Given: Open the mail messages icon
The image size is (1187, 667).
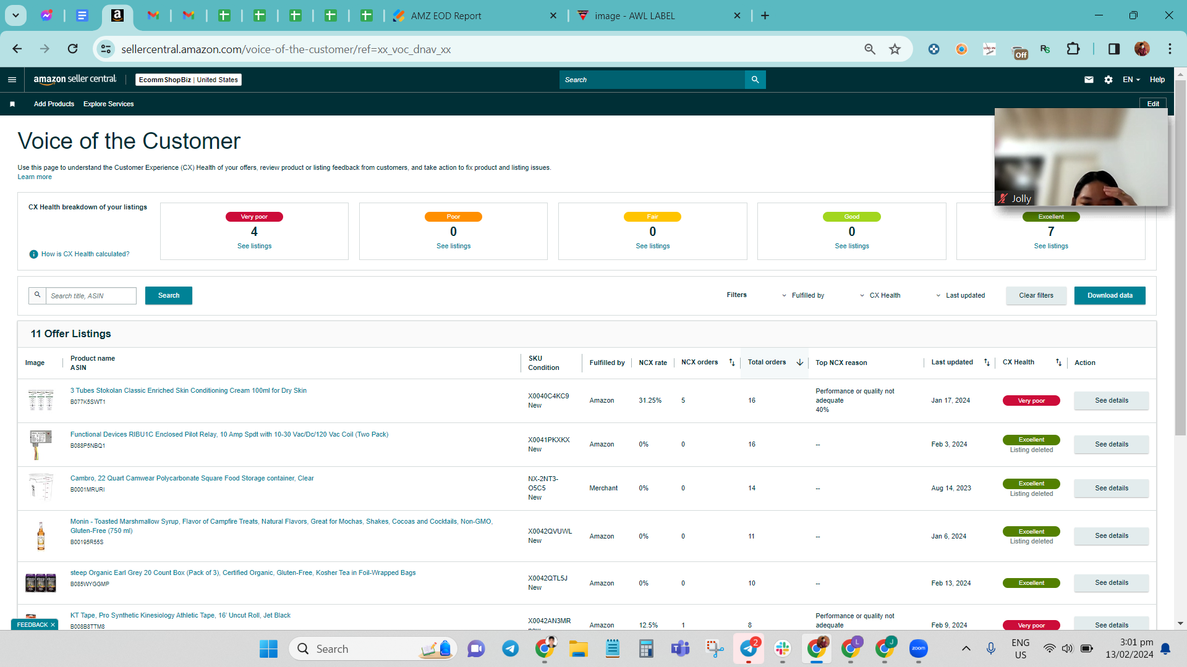Looking at the screenshot, I should tap(1089, 80).
